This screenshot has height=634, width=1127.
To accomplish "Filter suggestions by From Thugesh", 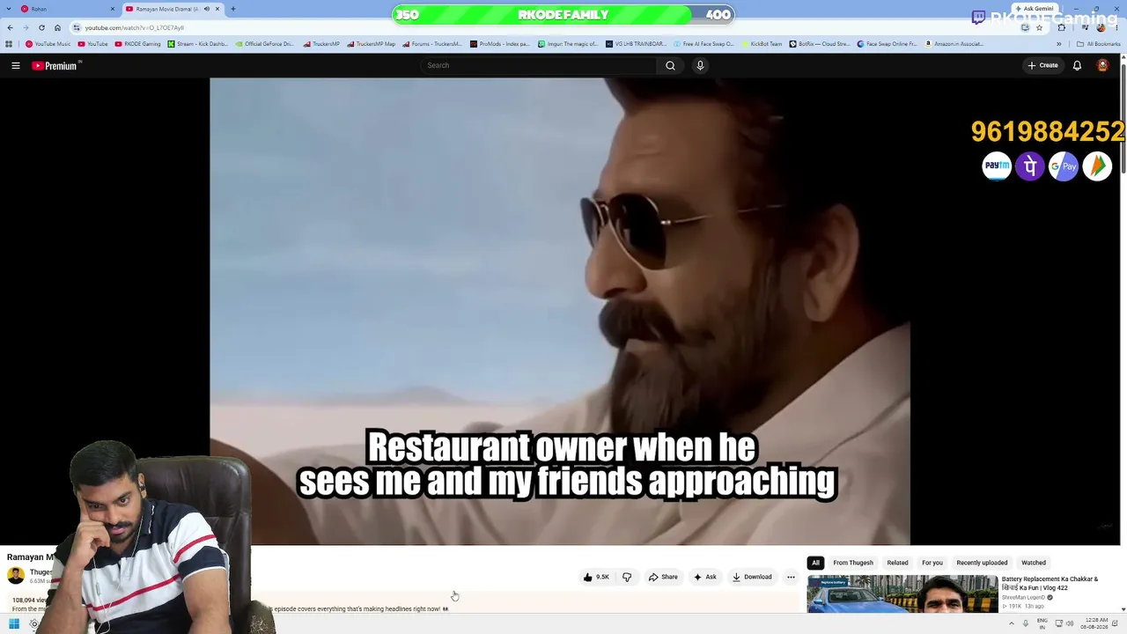I will [853, 563].
